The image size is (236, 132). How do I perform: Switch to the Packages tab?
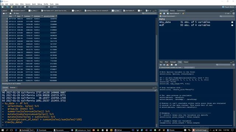click(x=173, y=62)
